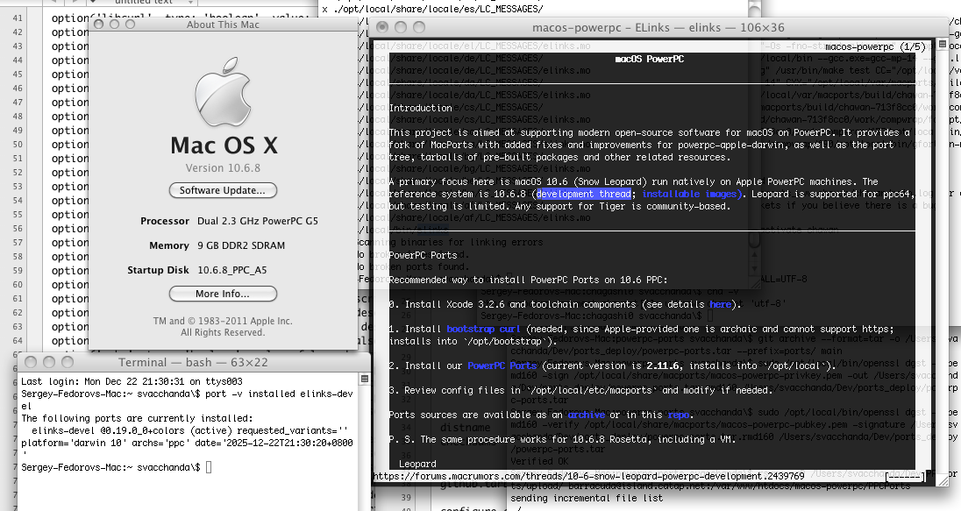Follow the 'here' link for Xcode details
Image resolution: width=961 pixels, height=511 pixels.
[720, 304]
